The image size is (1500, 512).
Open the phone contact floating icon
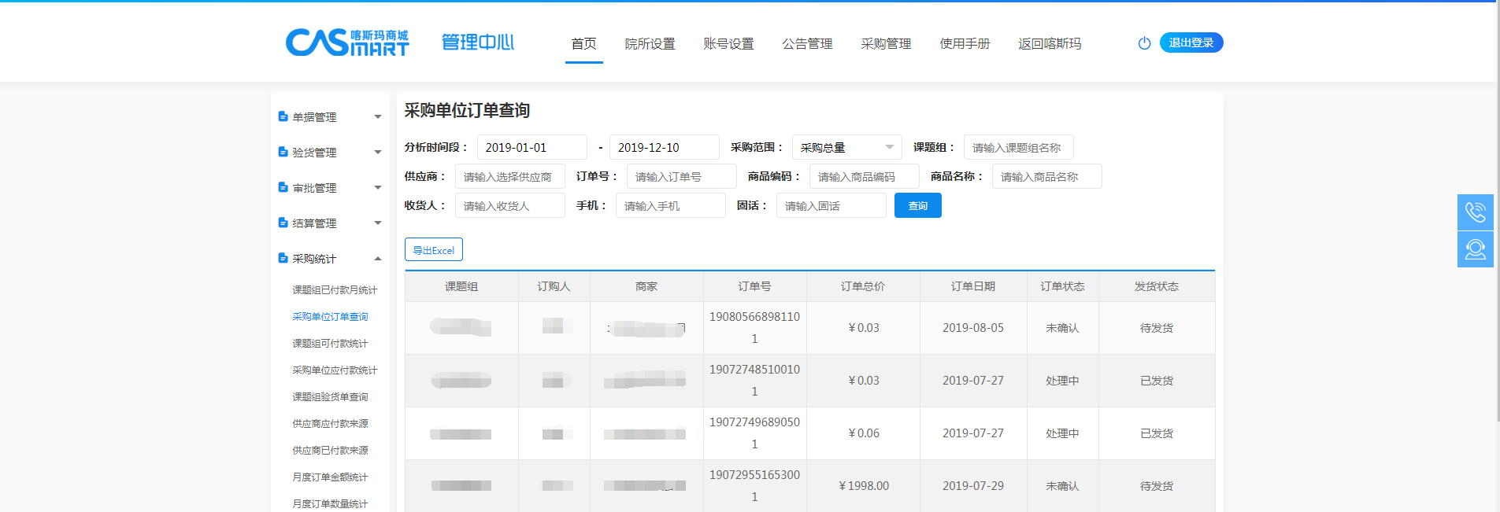[x=1475, y=212]
